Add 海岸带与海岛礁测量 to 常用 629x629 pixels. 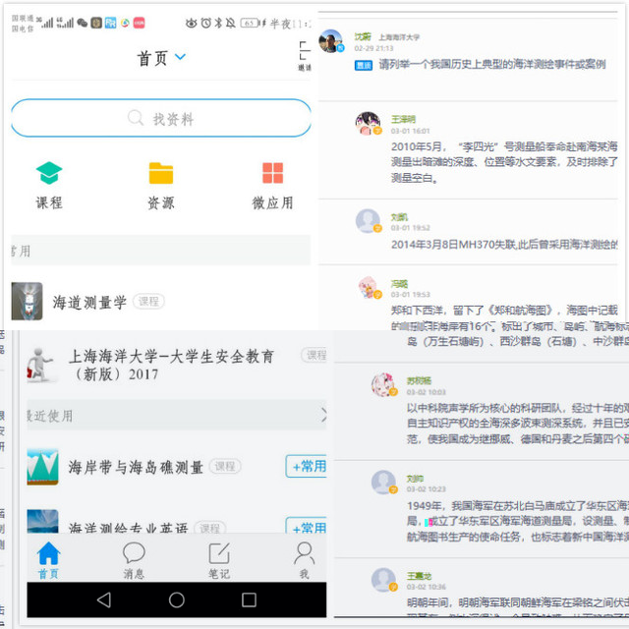pyautogui.click(x=307, y=466)
